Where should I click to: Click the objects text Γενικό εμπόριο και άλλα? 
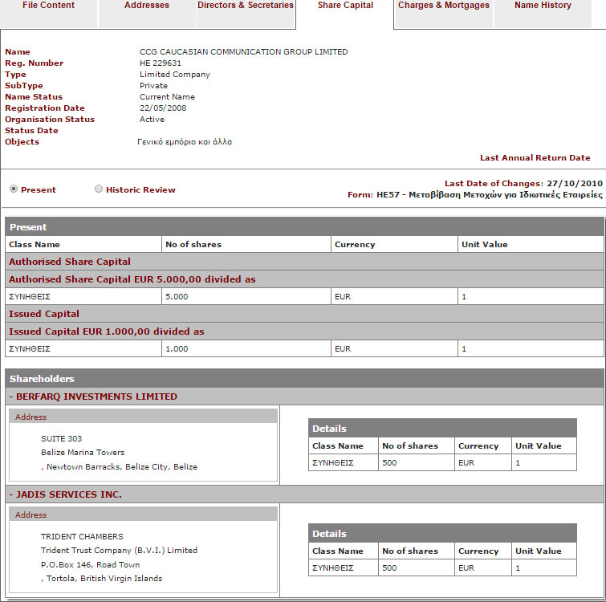(x=185, y=142)
